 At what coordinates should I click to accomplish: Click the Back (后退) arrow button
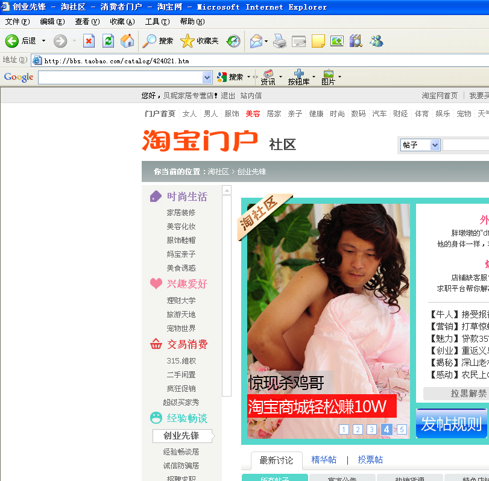click(12, 41)
